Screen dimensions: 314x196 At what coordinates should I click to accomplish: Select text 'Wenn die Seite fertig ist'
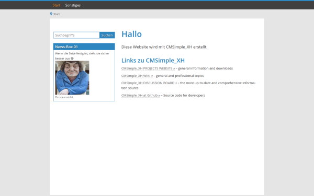click(72, 53)
